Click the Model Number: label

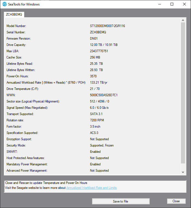(x=16, y=26)
